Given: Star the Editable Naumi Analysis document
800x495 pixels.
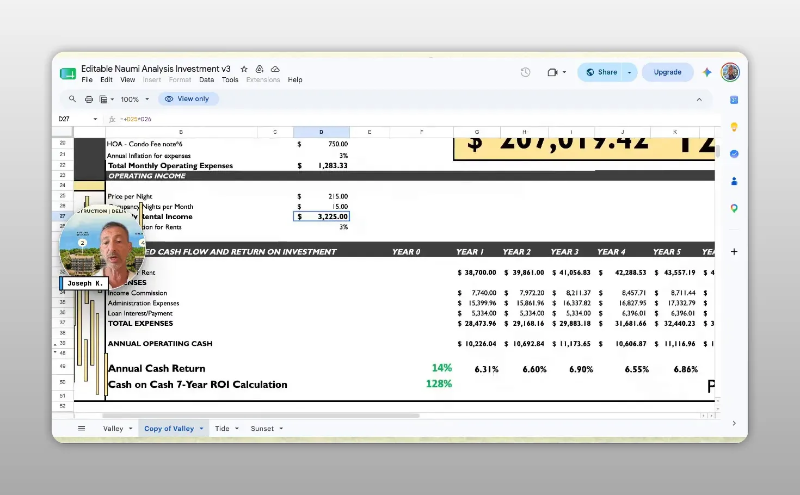Looking at the screenshot, I should coord(244,69).
